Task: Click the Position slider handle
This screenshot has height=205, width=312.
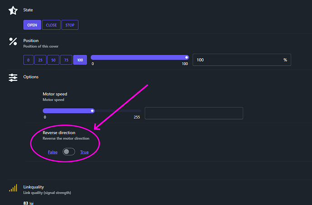Action: point(186,57)
